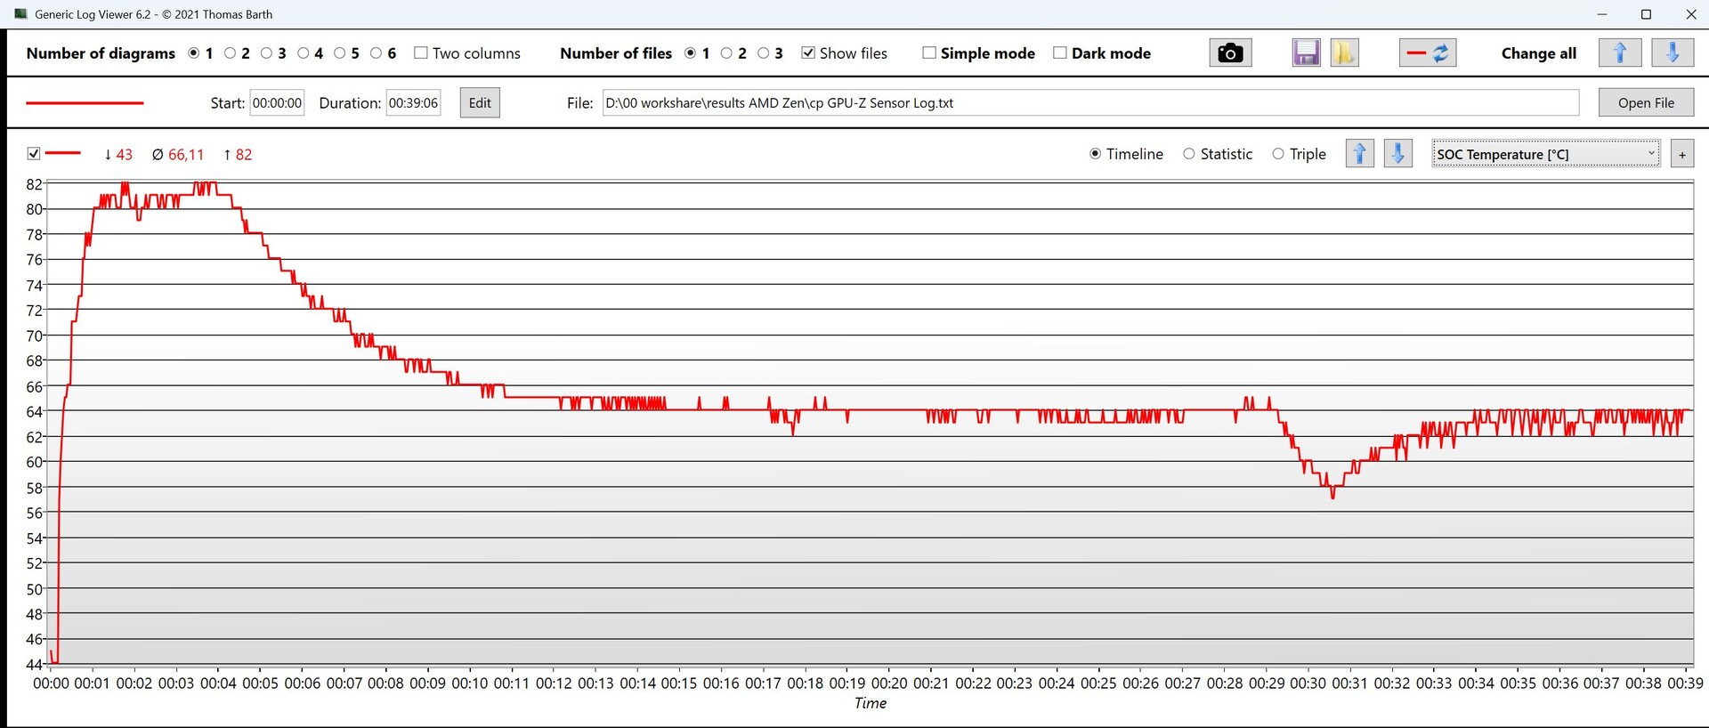Enable the Two columns checkbox
This screenshot has height=728, width=1709.
(421, 53)
